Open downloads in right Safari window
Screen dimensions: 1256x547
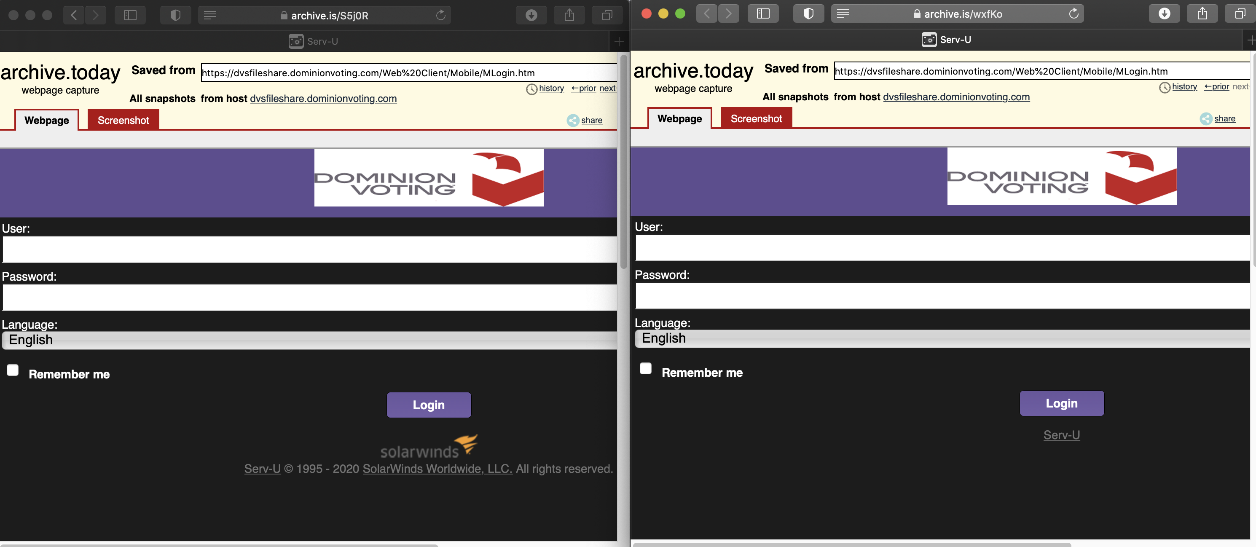(1165, 13)
